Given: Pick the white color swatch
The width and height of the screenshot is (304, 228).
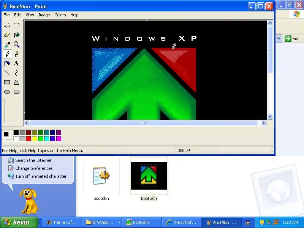Looking at the screenshot, I should pos(16,138).
